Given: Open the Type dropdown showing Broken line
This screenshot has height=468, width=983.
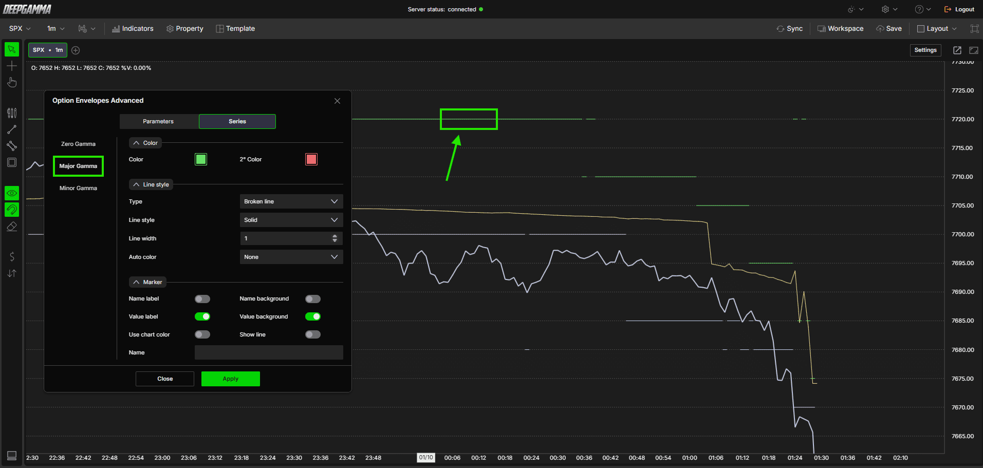Looking at the screenshot, I should point(291,201).
